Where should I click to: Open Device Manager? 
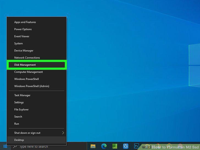(37, 51)
